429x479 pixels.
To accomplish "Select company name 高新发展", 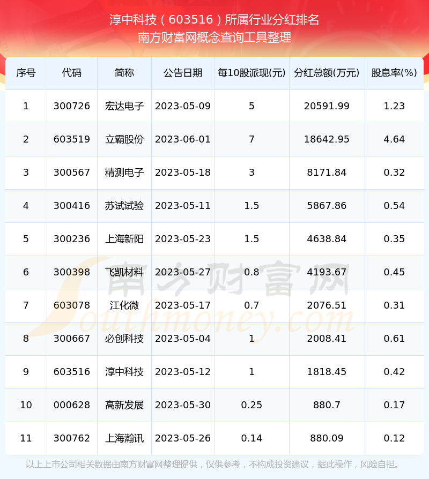I will (x=124, y=405).
